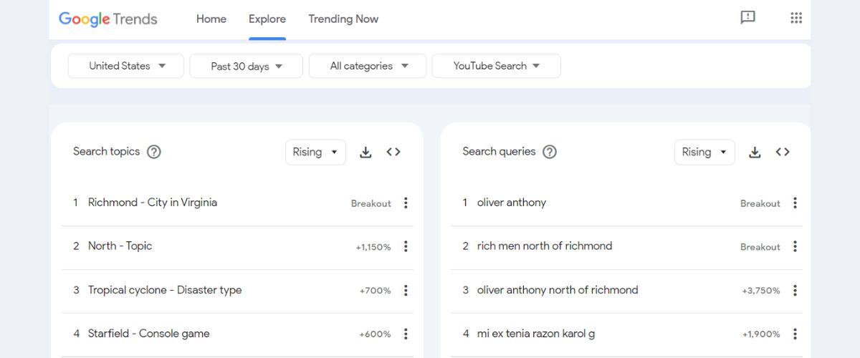The width and height of the screenshot is (860, 358).
Task: Open Rising dropdown in Search topics
Action: (315, 152)
